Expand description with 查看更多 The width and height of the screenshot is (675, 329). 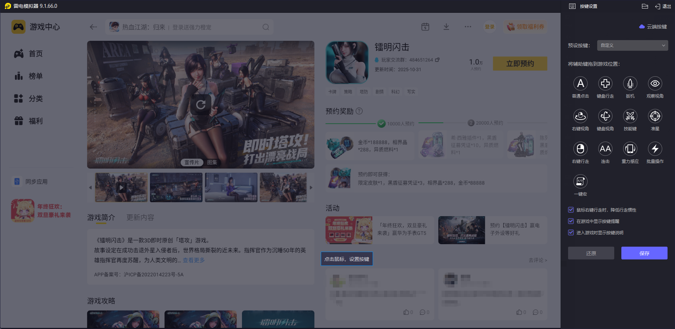tap(194, 260)
